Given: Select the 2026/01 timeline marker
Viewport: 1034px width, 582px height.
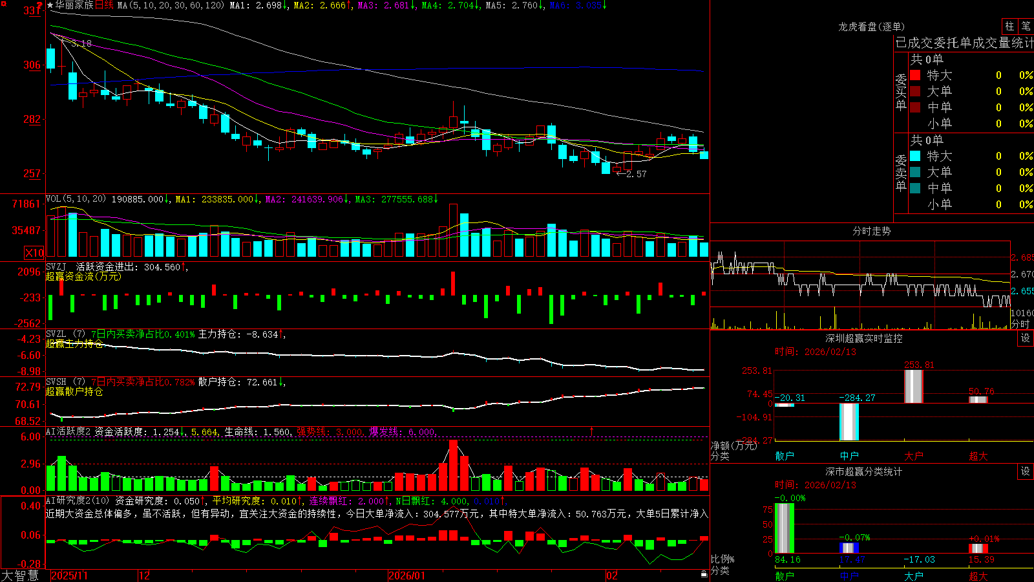Looking at the screenshot, I should [406, 576].
